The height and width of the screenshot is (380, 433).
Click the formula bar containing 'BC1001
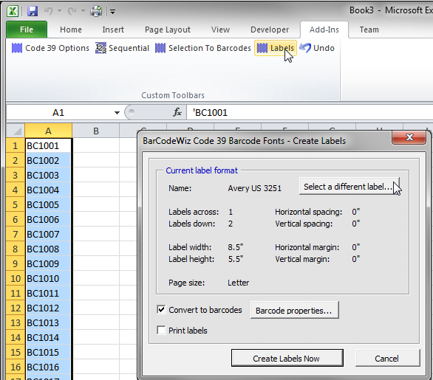point(310,112)
